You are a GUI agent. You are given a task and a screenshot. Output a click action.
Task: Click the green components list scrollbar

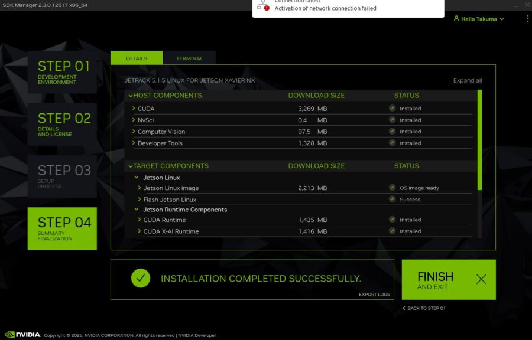pos(480,139)
